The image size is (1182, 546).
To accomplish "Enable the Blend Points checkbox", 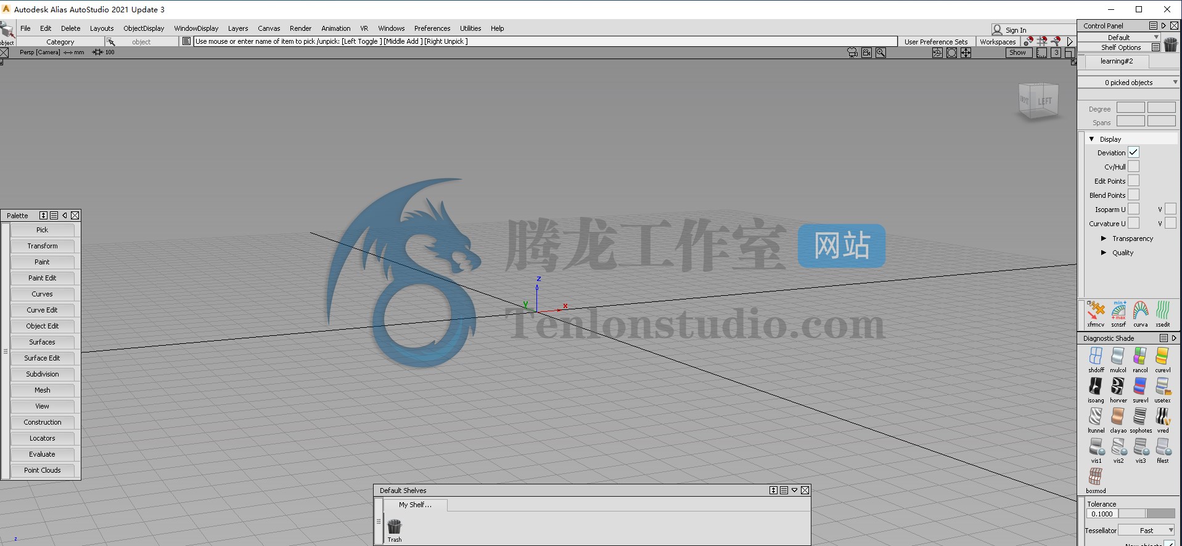I will pyautogui.click(x=1133, y=195).
